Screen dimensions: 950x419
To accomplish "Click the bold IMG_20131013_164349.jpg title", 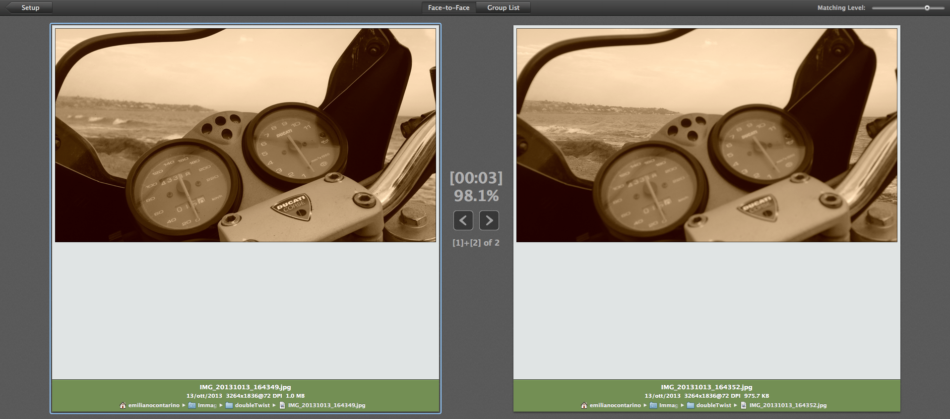I will click(246, 387).
